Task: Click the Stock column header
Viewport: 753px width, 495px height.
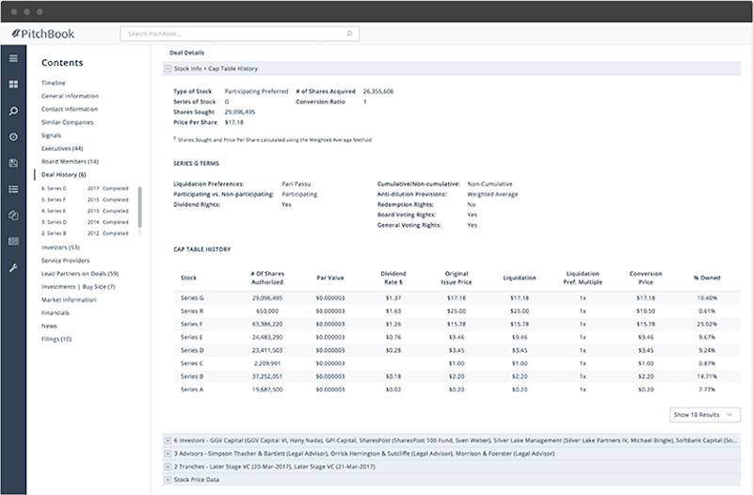Action: pos(189,278)
